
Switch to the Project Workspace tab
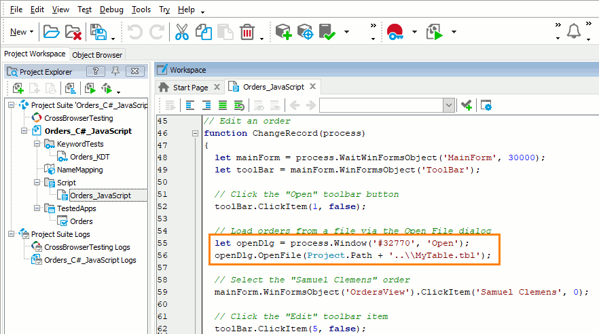35,54
